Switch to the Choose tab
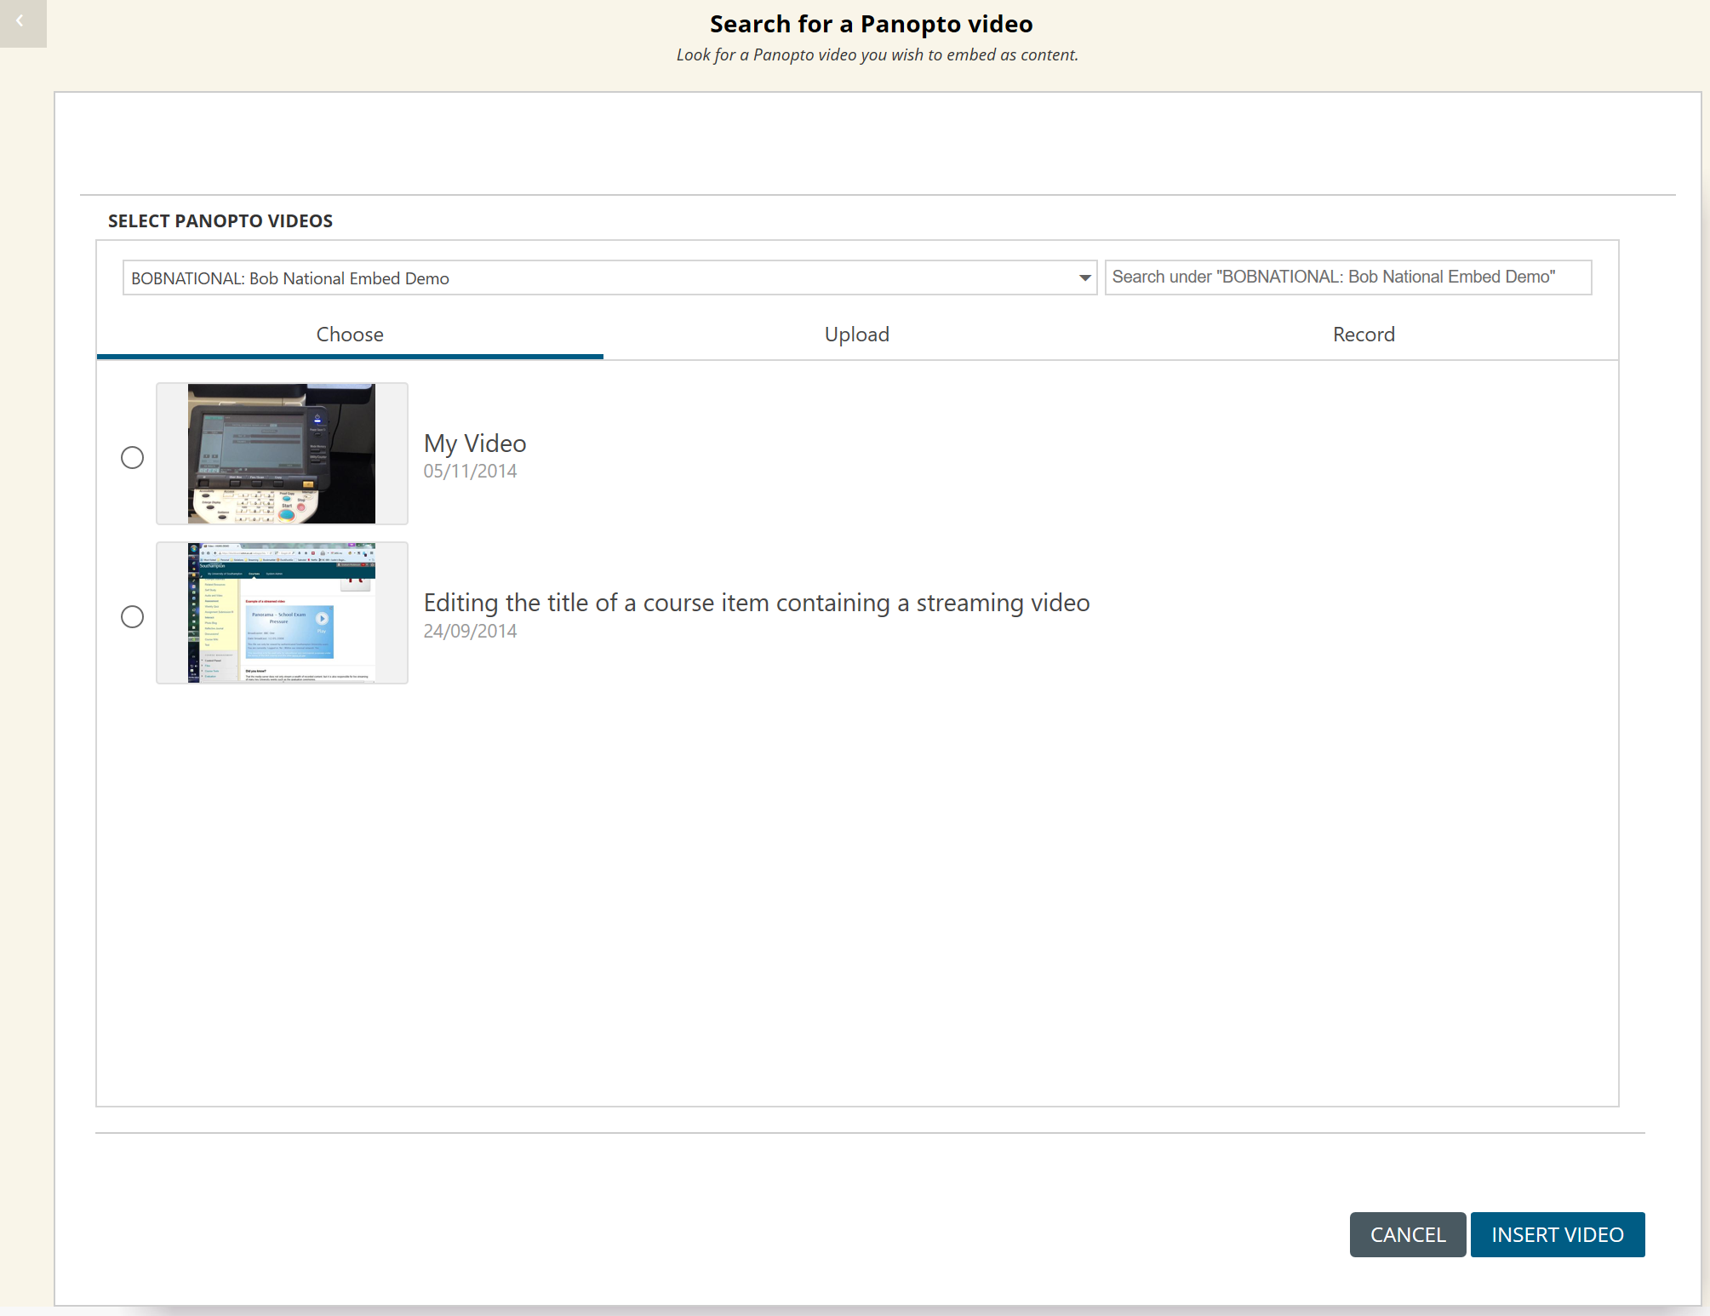This screenshot has width=1710, height=1316. [350, 335]
